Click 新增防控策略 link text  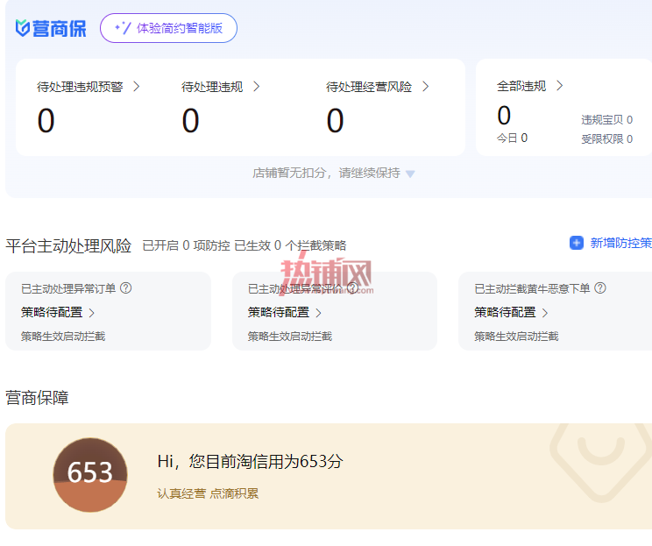[x=621, y=243]
